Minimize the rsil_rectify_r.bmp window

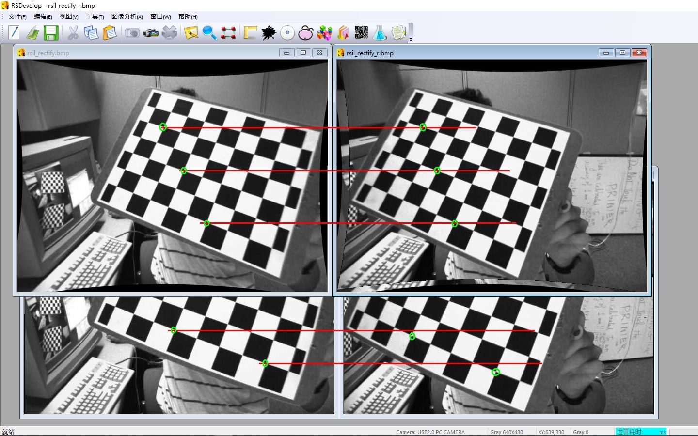coord(606,53)
